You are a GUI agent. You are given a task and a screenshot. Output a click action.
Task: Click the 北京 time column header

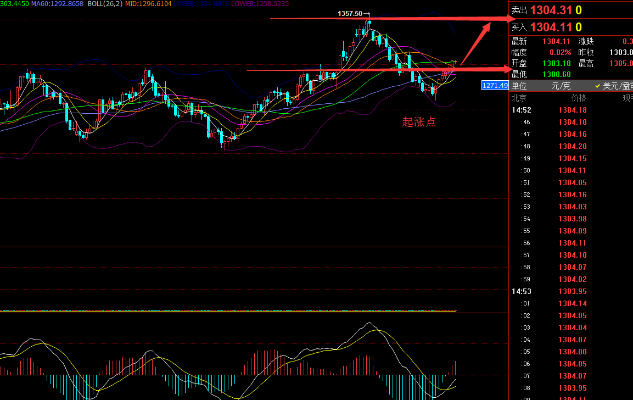pyautogui.click(x=519, y=98)
